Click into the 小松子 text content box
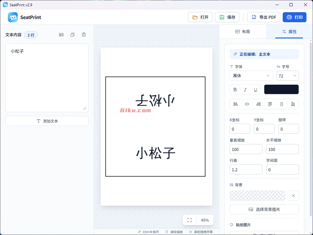This screenshot has height=235, width=313. pyautogui.click(x=47, y=78)
